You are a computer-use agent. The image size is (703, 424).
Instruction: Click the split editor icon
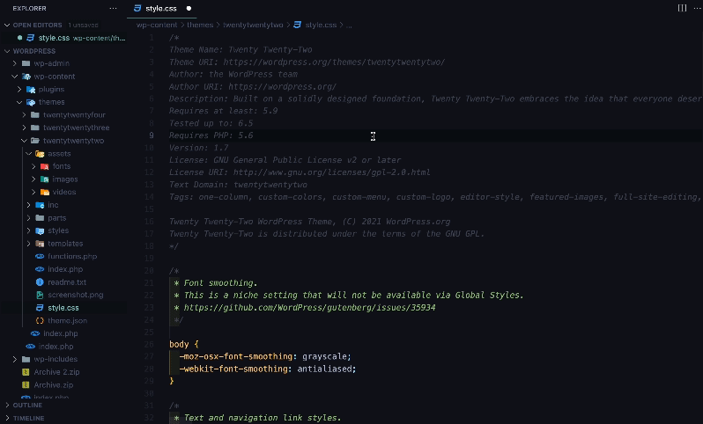coord(682,8)
